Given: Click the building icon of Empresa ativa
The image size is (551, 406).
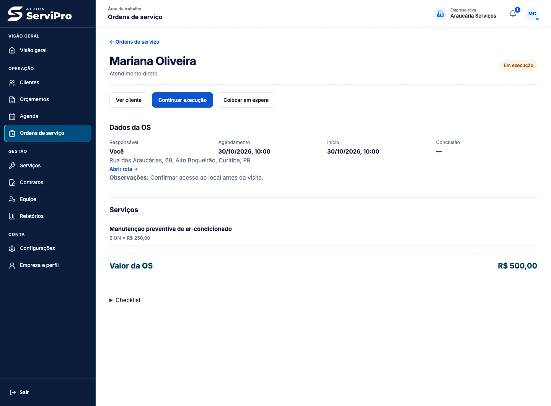Looking at the screenshot, I should pos(440,14).
